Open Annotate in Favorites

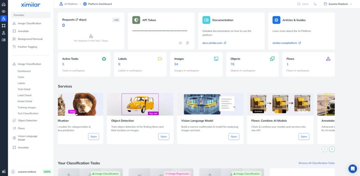tap(23, 31)
